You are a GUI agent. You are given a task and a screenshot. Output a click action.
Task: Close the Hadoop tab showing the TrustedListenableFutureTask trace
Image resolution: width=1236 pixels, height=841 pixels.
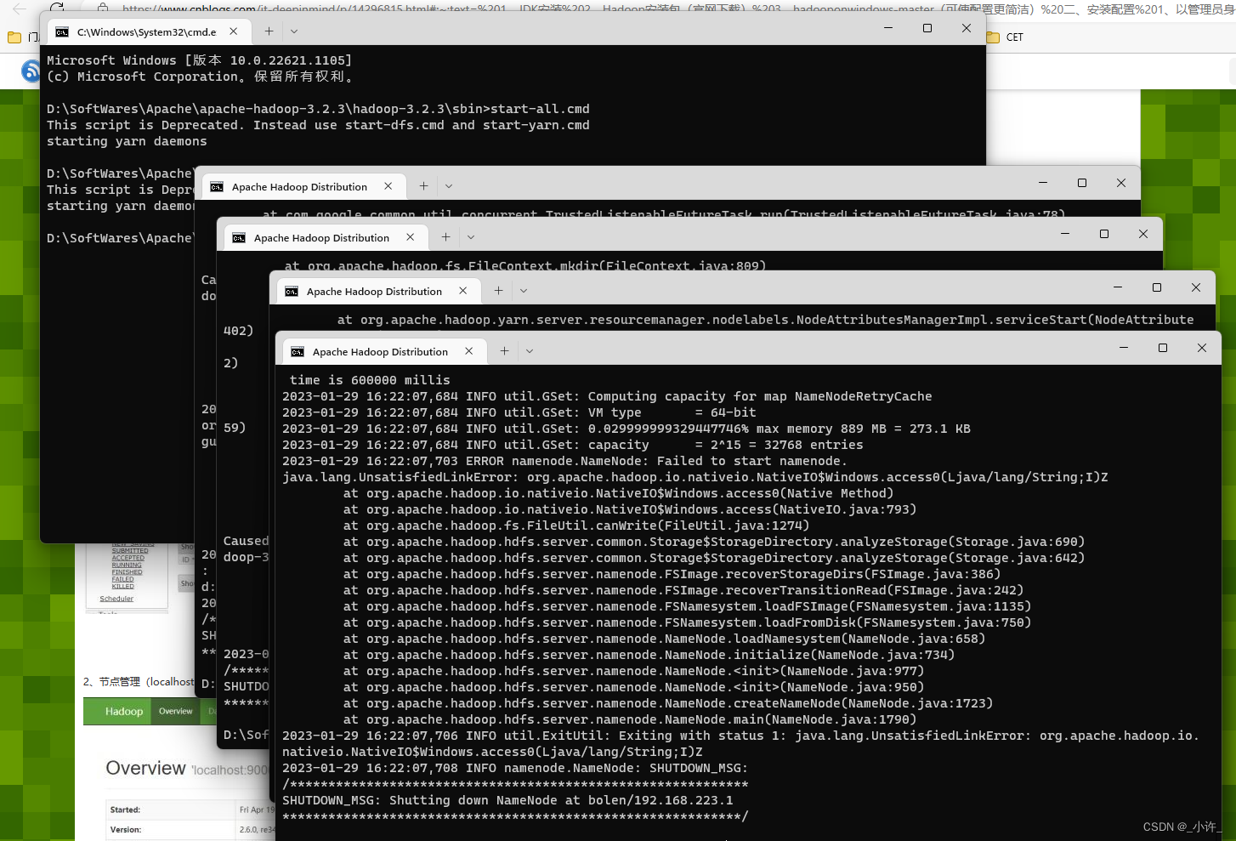(388, 186)
